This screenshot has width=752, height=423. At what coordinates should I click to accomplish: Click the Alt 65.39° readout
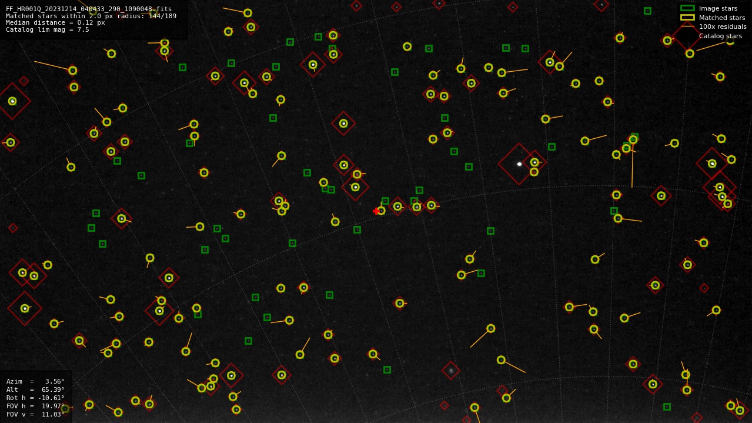click(35, 389)
